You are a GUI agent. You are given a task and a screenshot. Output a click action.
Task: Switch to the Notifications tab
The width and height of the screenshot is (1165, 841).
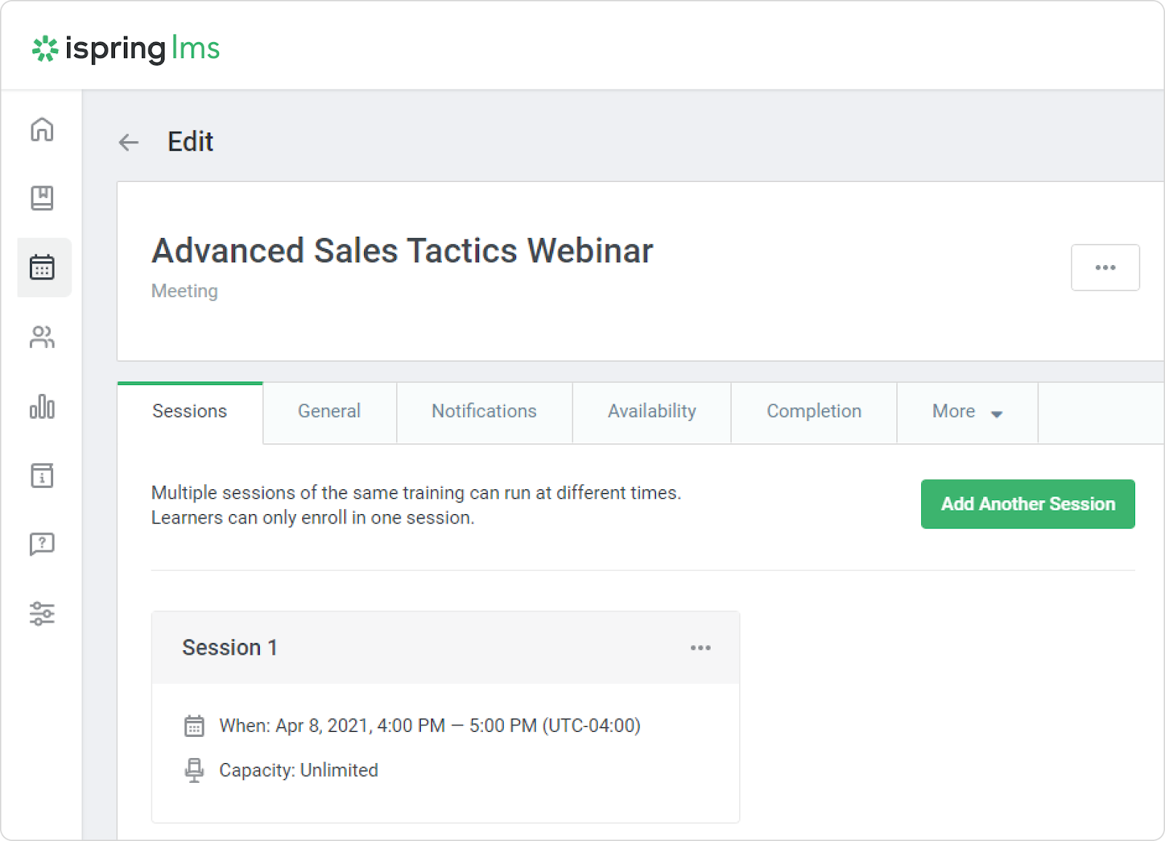click(x=484, y=412)
